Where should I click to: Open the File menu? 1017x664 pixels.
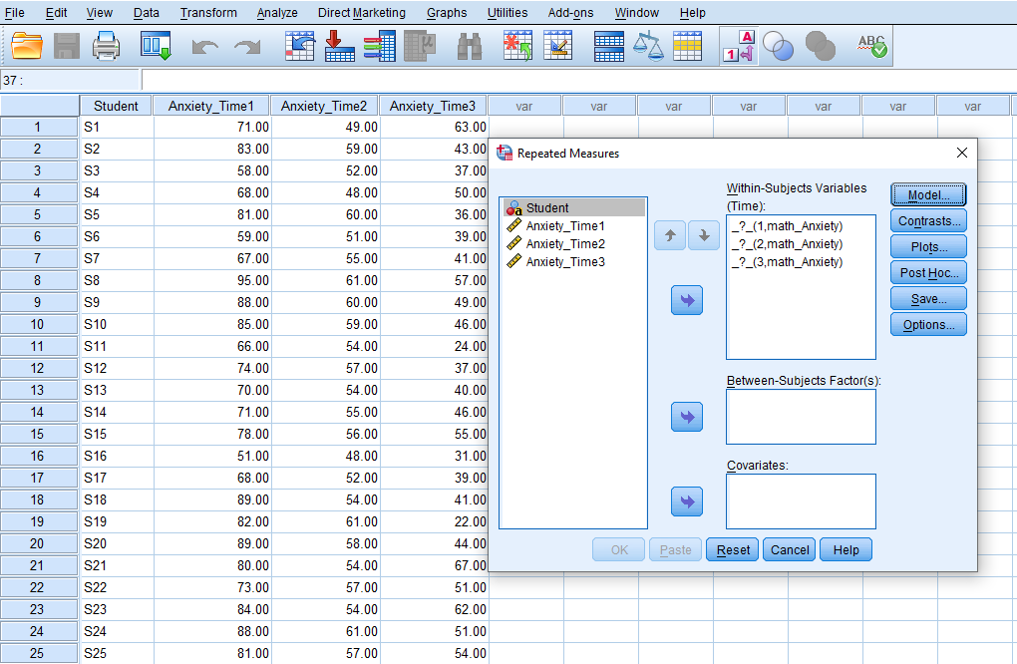[x=14, y=12]
